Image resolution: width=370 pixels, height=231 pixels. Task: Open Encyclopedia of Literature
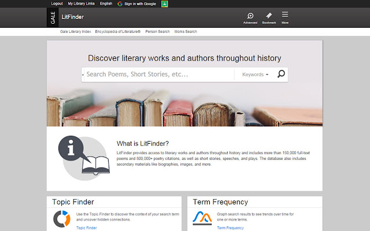[118, 32]
